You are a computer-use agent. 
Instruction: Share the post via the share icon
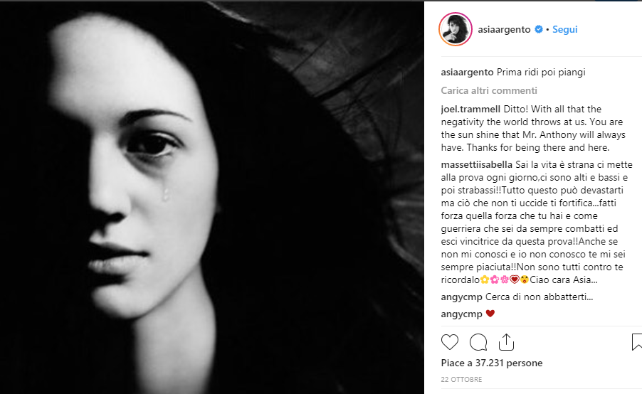pos(507,342)
